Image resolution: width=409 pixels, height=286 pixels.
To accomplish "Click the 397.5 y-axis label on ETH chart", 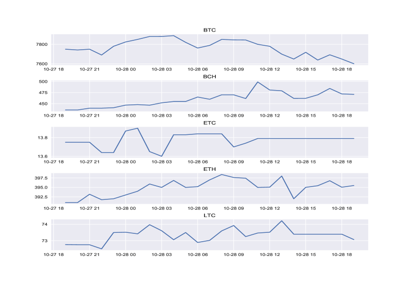I will 40,178.
